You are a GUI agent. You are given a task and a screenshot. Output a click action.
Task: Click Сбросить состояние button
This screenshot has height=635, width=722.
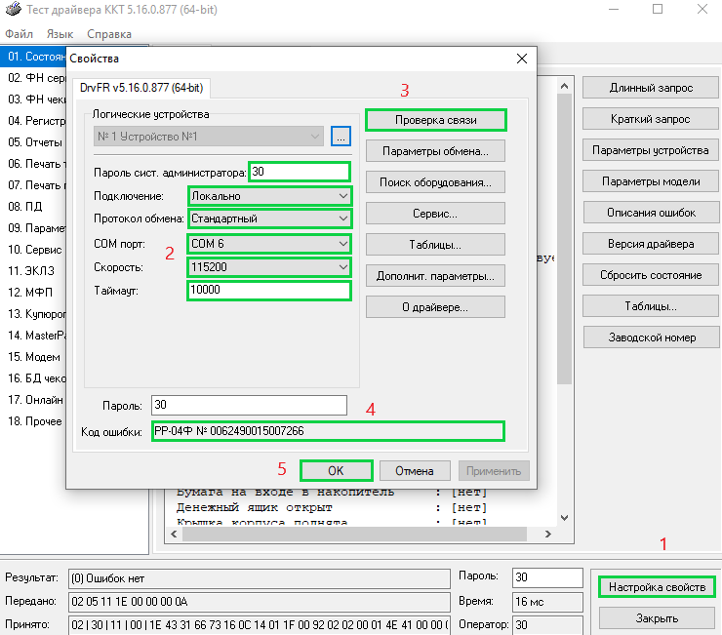tap(651, 275)
